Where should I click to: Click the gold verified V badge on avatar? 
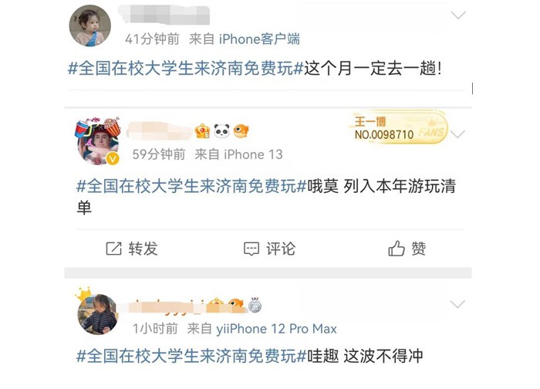coord(113,158)
